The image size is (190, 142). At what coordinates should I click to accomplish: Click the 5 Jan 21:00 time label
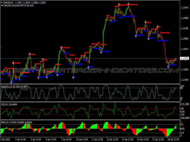pyautogui.click(x=36, y=139)
